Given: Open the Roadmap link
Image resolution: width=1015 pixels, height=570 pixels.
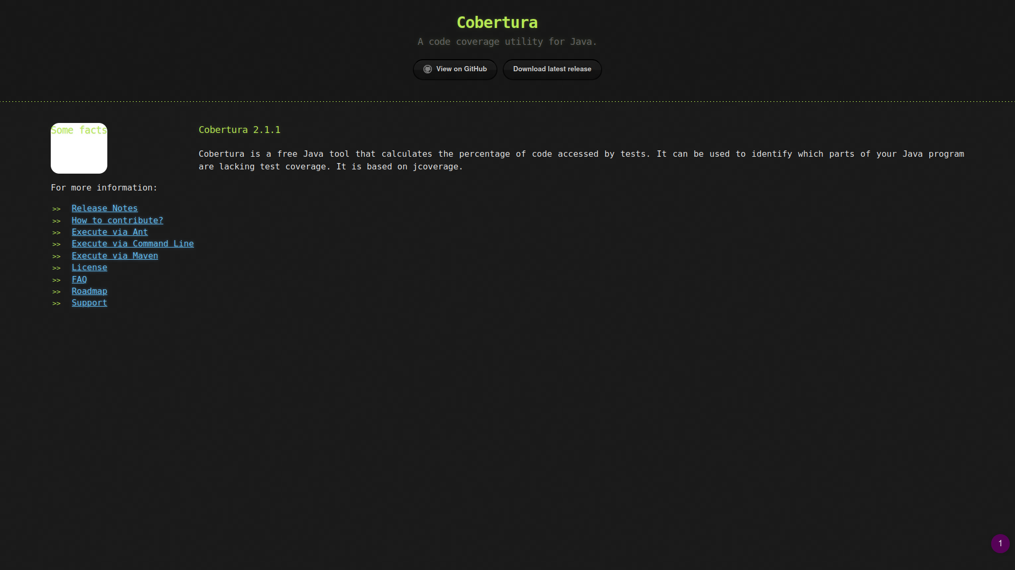Looking at the screenshot, I should pos(89,291).
